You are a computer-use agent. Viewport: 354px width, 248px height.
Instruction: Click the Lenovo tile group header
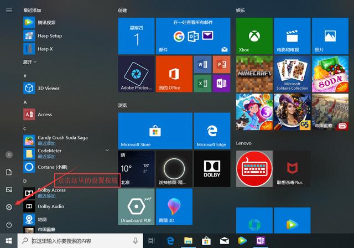(x=243, y=143)
